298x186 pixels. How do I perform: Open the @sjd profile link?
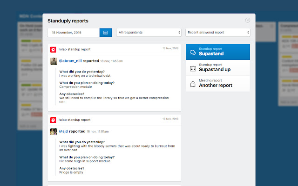[63, 131]
